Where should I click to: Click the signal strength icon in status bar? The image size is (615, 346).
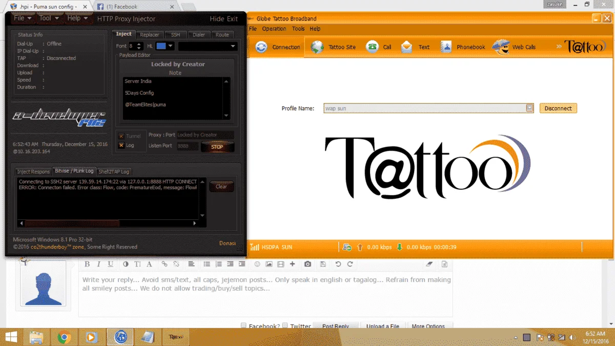click(255, 247)
